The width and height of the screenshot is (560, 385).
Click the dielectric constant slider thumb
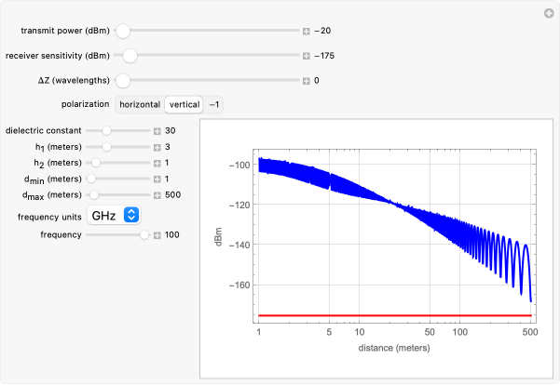coord(106,131)
